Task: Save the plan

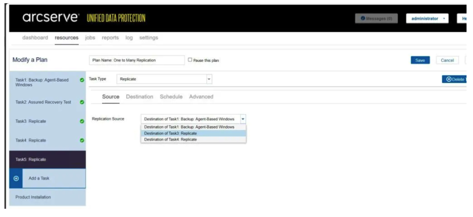Action: pyautogui.click(x=420, y=60)
